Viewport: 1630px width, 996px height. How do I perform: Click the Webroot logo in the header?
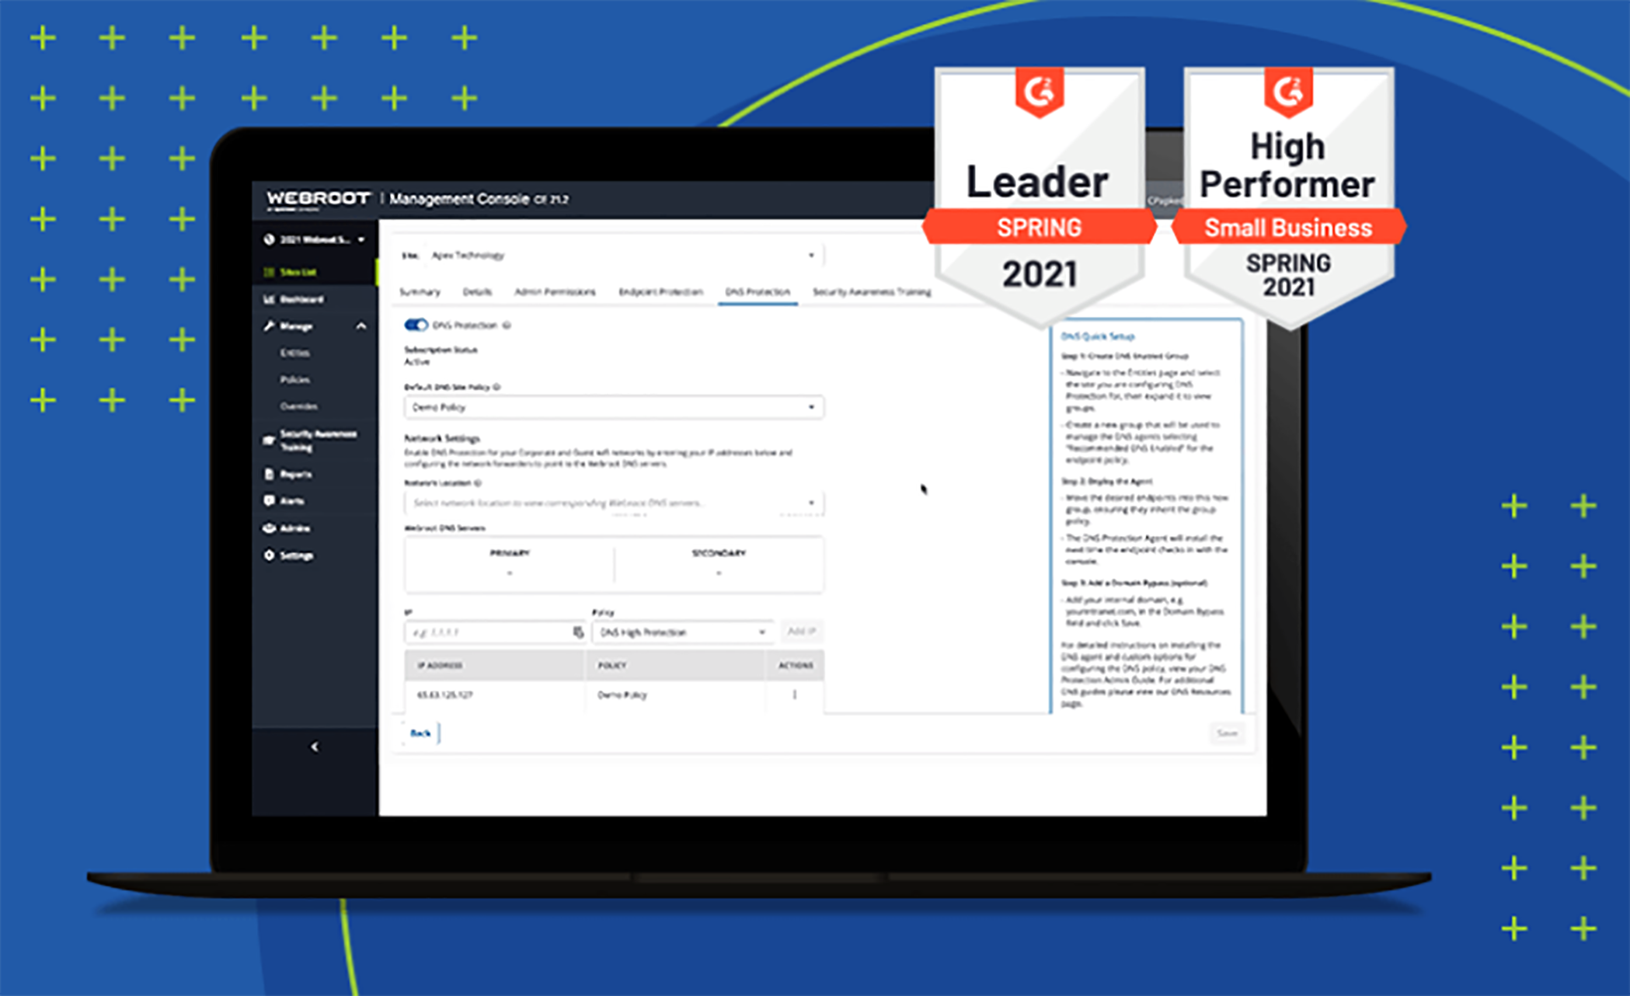(319, 200)
